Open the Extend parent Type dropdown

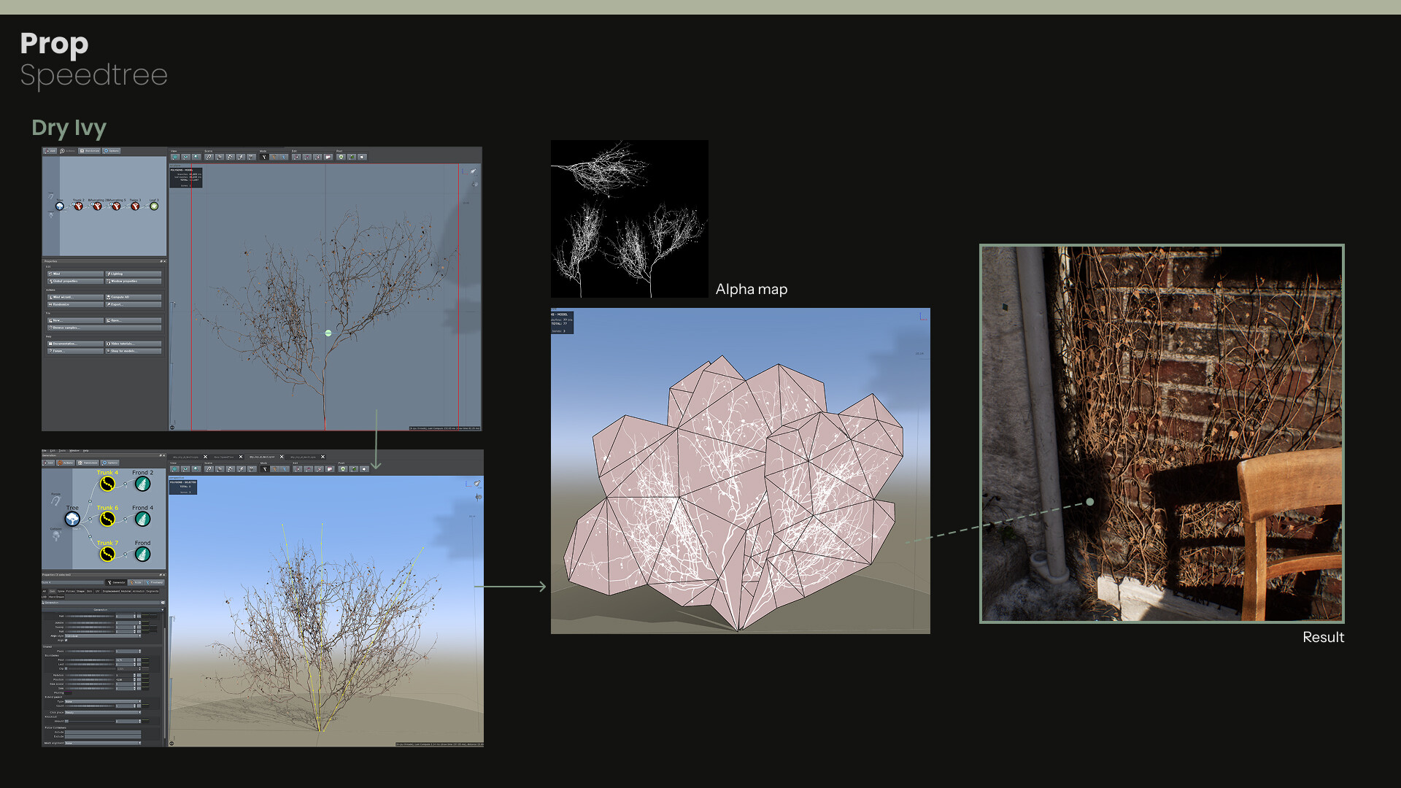[103, 701]
